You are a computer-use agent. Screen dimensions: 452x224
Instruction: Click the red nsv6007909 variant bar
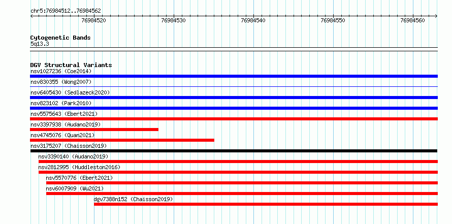click(242, 194)
